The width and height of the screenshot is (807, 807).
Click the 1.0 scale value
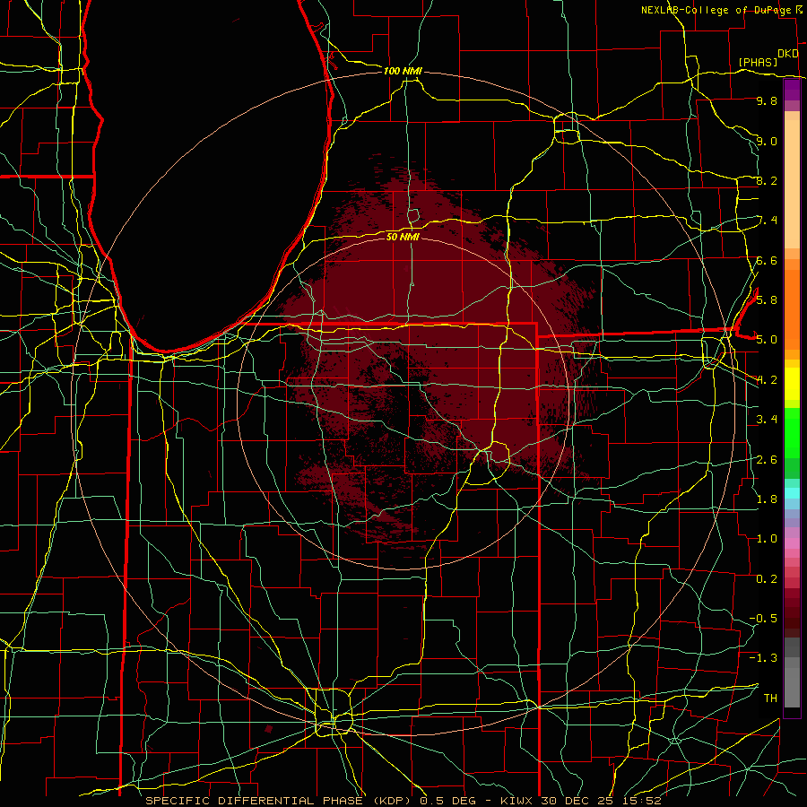coord(767,538)
